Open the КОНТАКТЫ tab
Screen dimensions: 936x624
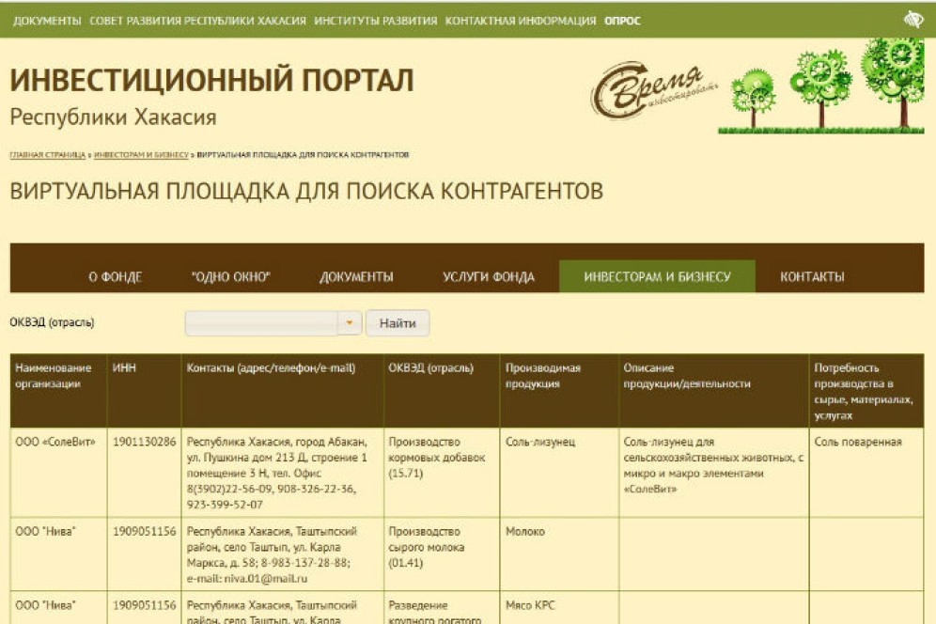point(814,277)
